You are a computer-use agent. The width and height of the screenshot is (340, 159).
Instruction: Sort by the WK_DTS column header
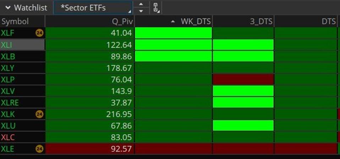(195, 21)
